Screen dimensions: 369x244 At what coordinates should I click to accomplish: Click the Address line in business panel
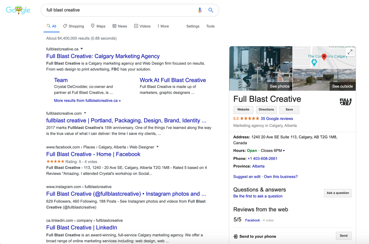285,140
